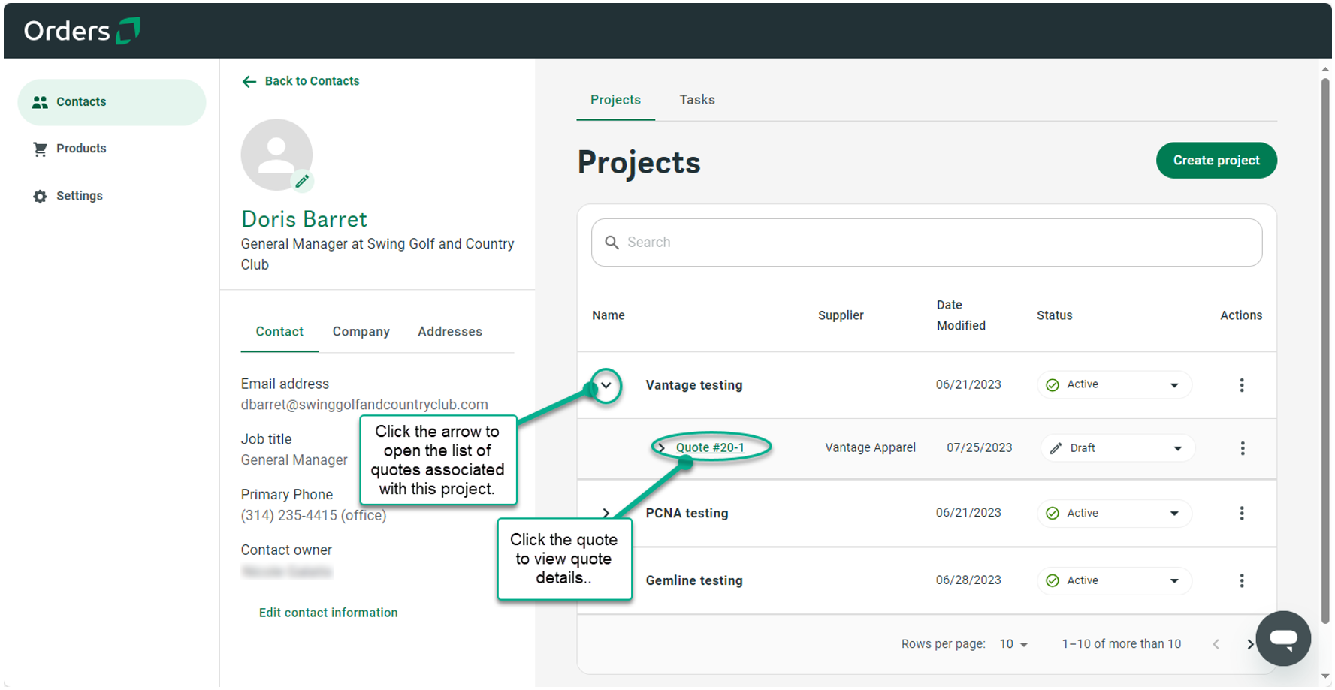This screenshot has width=1335, height=690.
Task: Open the Rows per page dropdown
Action: (x=1013, y=644)
